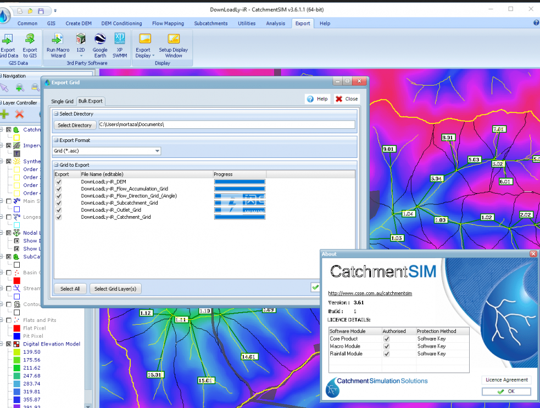Add a layer with green plus icon
Image resolution: width=540 pixels, height=408 pixels.
pos(4,114)
